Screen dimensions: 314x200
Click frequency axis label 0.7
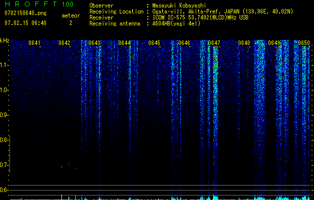point(4,165)
